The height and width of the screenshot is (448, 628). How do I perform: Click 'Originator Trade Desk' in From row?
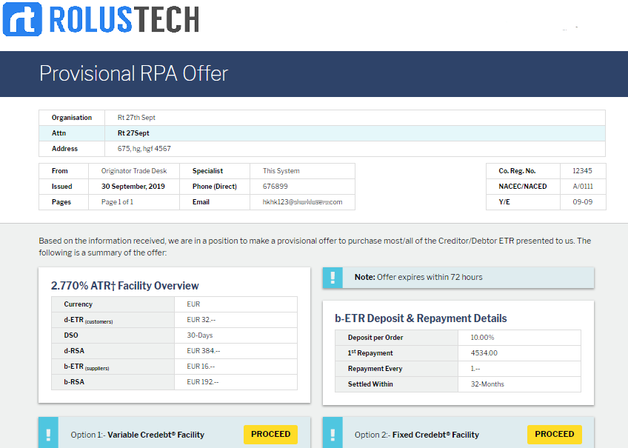pyautogui.click(x=134, y=171)
